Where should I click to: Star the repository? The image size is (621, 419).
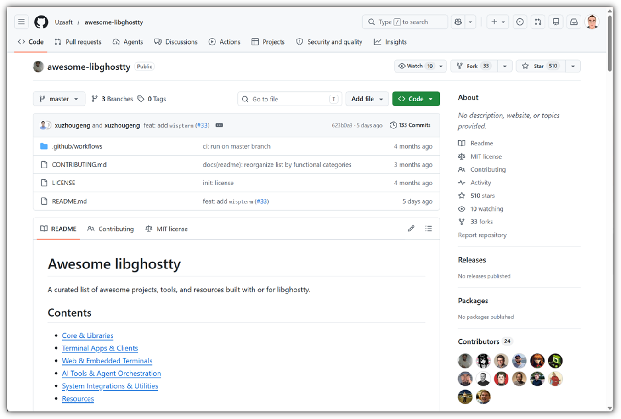pyautogui.click(x=540, y=66)
